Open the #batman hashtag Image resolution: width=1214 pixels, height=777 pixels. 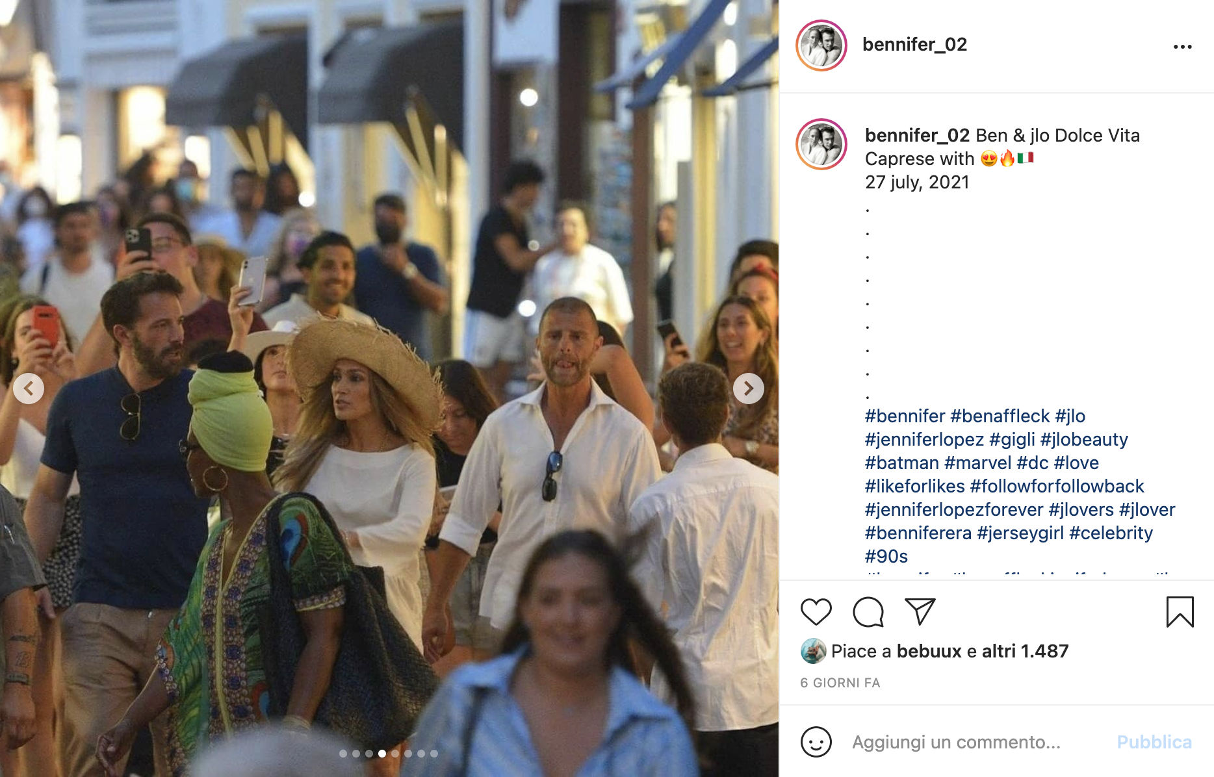click(902, 463)
